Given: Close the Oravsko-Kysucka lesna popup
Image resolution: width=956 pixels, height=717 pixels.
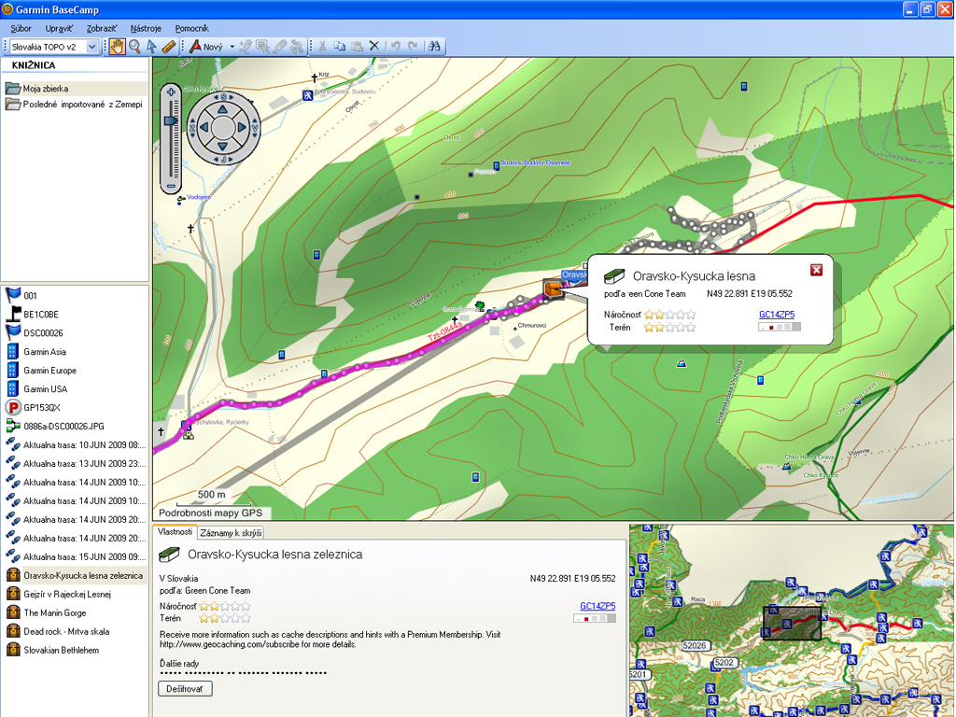Looking at the screenshot, I should (x=816, y=270).
